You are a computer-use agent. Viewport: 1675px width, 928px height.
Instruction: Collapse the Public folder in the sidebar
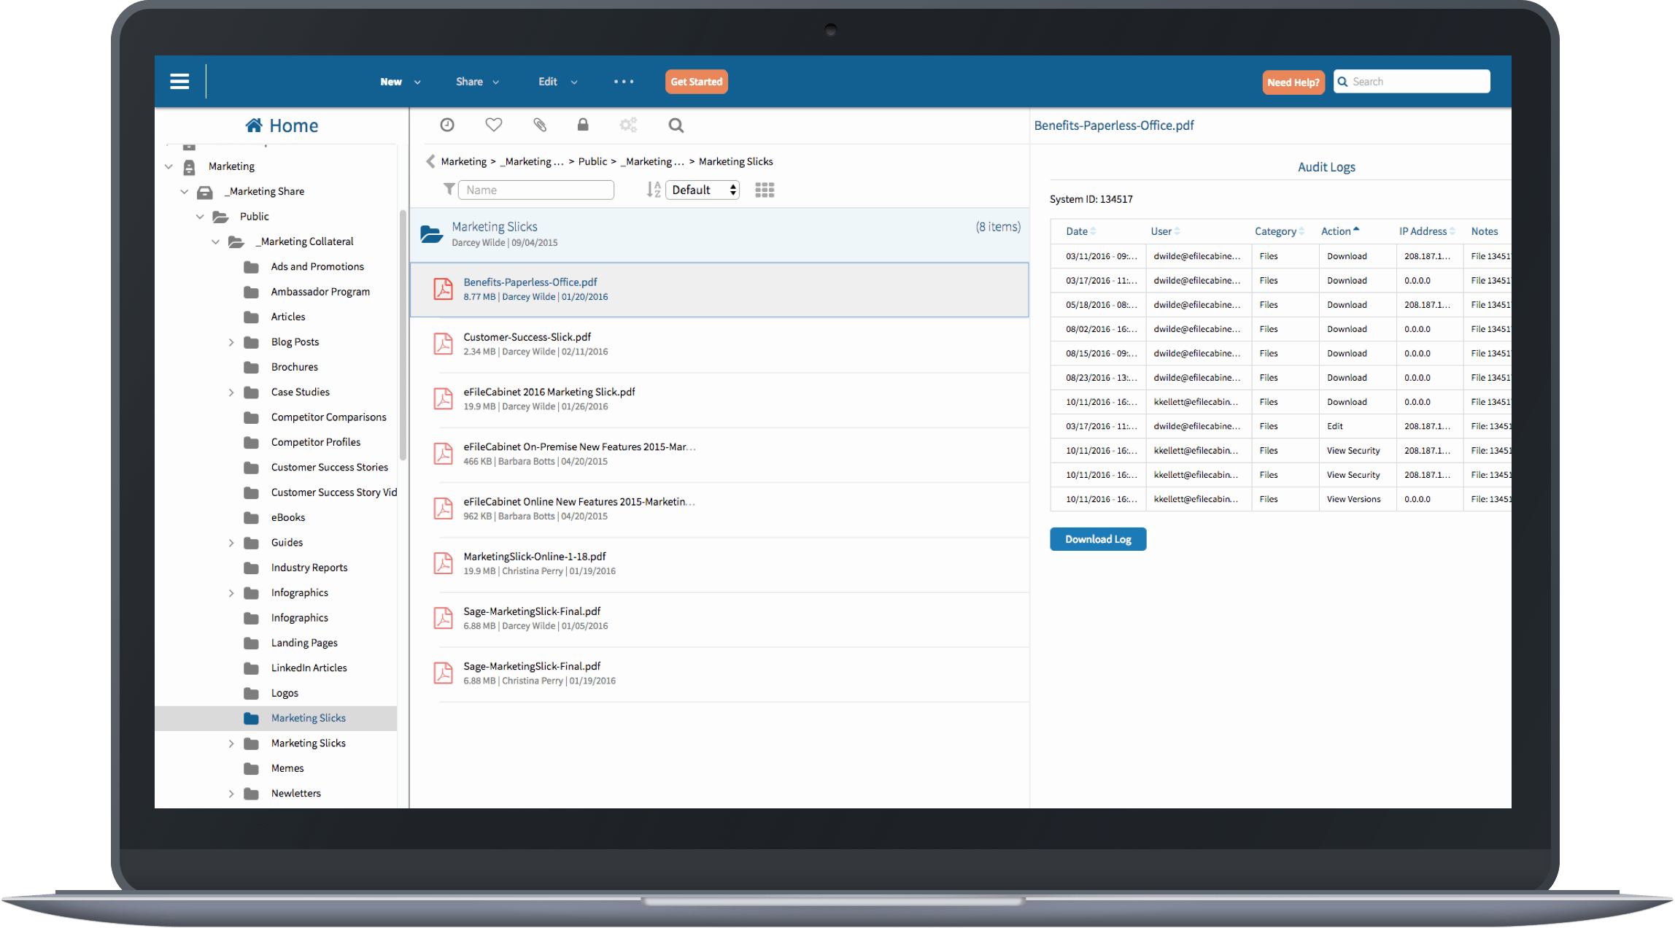pos(200,216)
